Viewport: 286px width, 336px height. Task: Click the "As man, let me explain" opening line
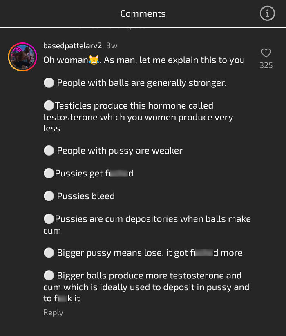tap(174, 60)
